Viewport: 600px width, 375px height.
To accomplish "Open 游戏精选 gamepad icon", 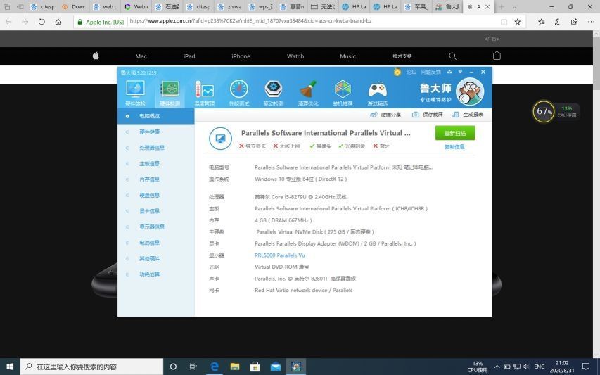I will coord(377,94).
